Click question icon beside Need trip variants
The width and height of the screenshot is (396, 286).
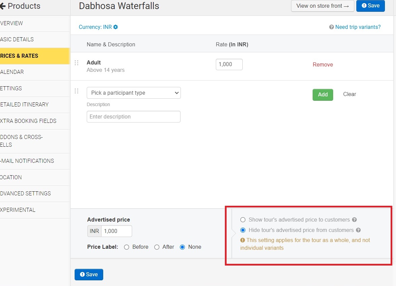[x=331, y=27]
